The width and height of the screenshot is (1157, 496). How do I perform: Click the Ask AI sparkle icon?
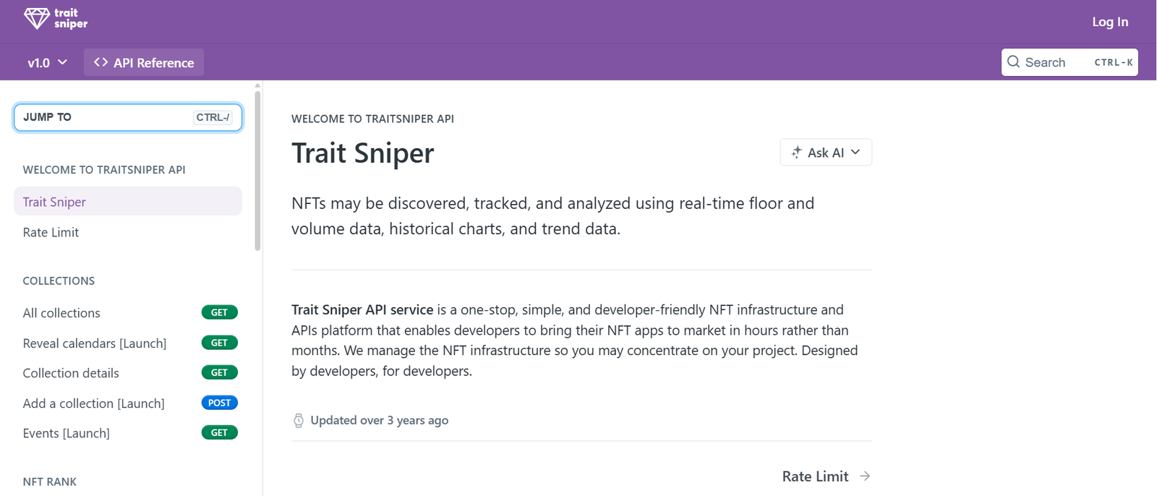pyautogui.click(x=796, y=153)
